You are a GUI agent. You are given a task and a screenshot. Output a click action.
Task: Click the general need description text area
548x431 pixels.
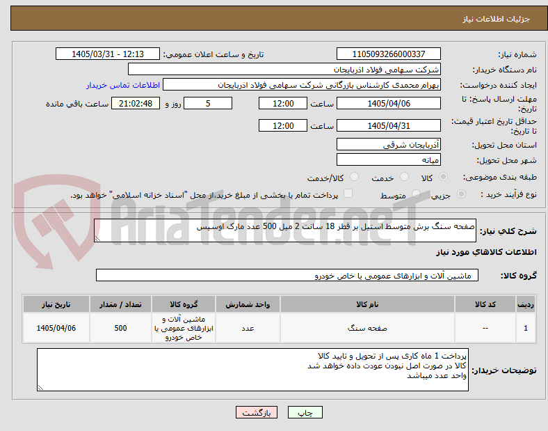pyautogui.click(x=285, y=230)
